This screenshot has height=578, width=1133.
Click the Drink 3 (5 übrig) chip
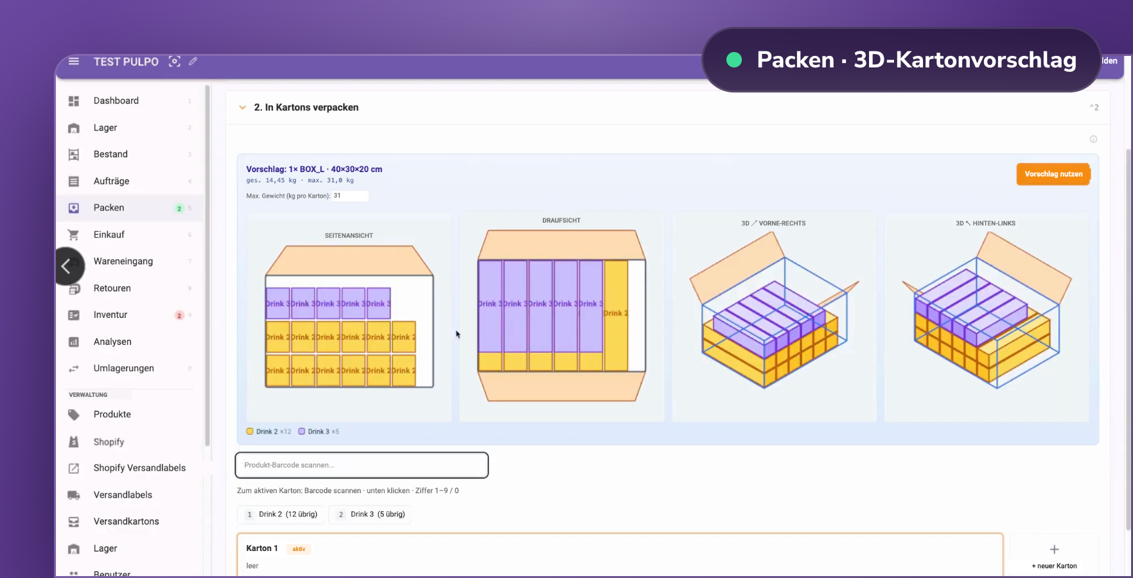371,514
